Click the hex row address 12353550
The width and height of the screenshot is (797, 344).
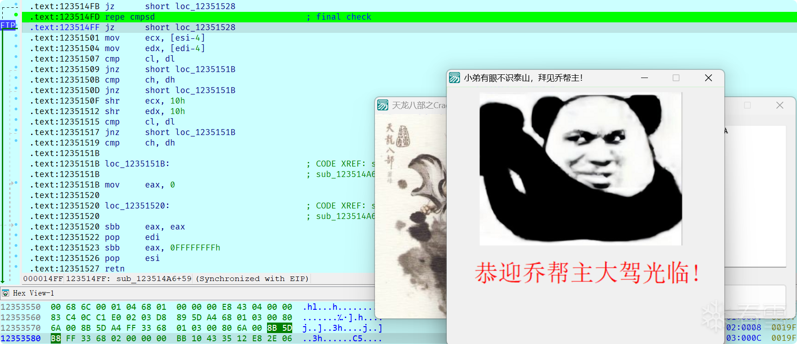21,307
